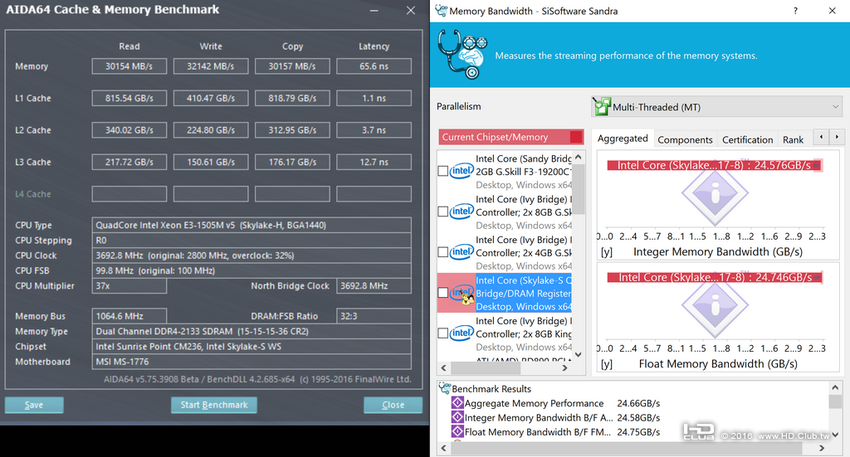The height and width of the screenshot is (457, 850).
Task: Open the Parallelism Multi-Threaded dropdown
Action: click(x=716, y=107)
